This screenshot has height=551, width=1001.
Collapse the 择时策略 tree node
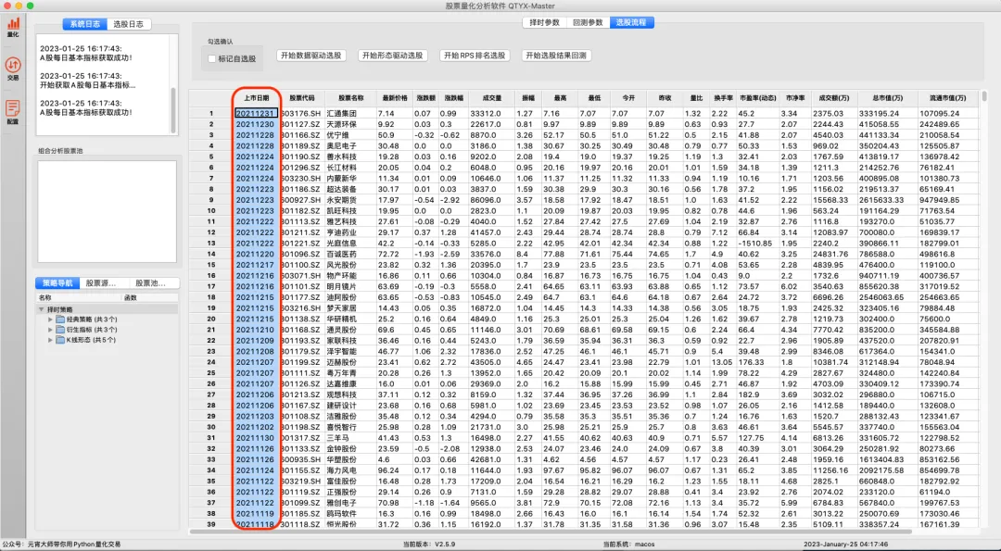[42, 309]
